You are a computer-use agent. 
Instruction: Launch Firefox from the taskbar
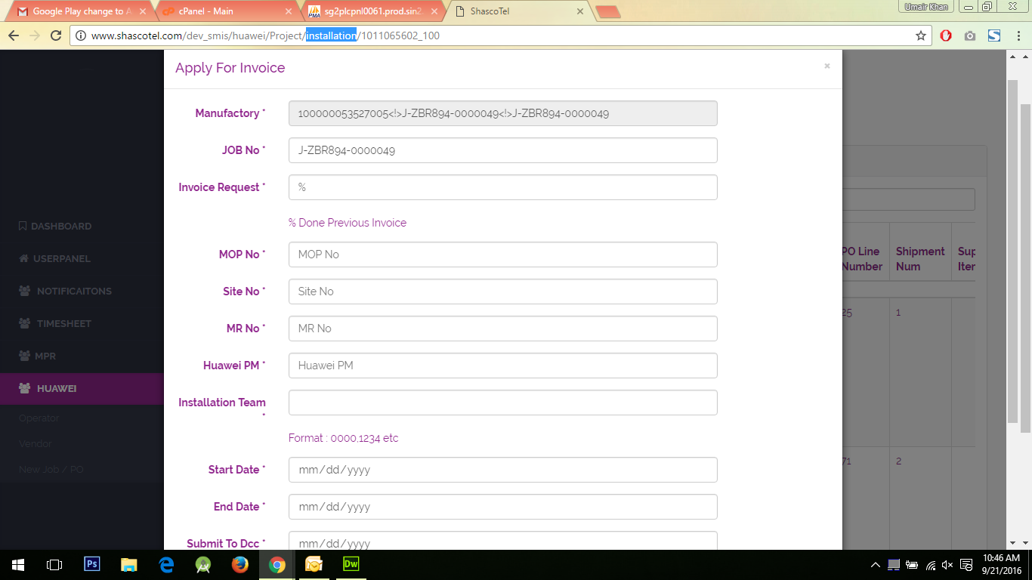pyautogui.click(x=239, y=564)
